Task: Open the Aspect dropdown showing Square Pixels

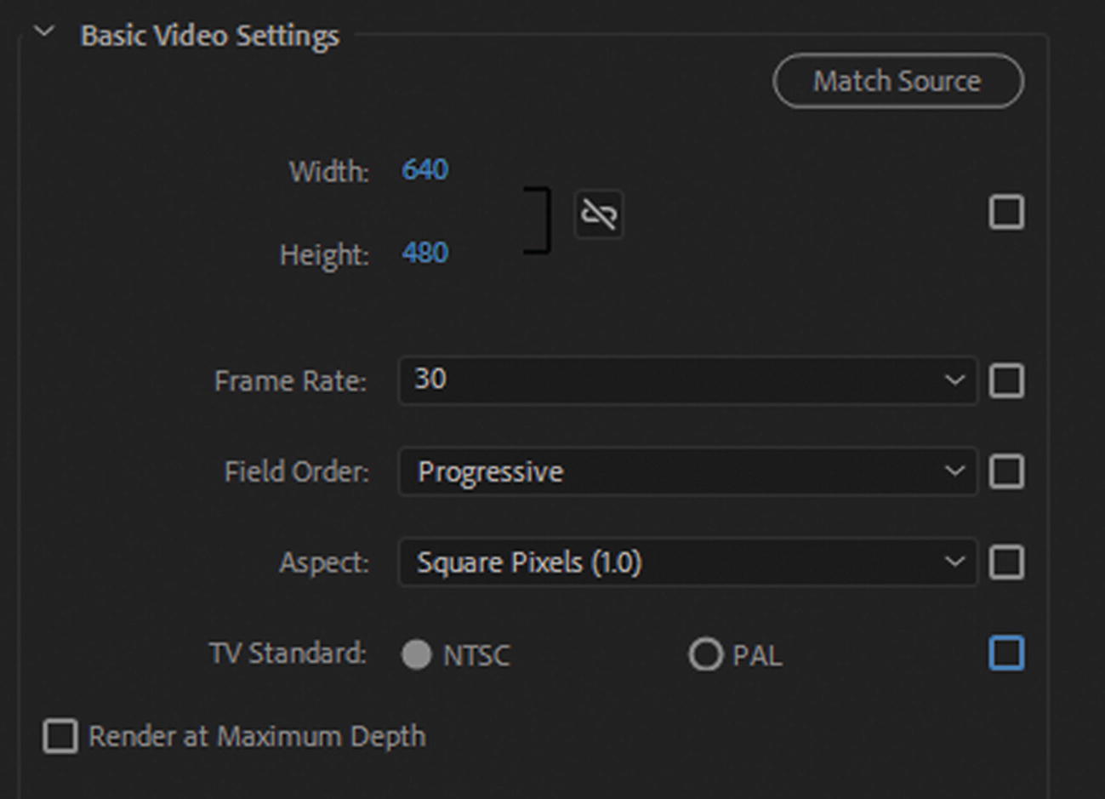Action: (686, 562)
